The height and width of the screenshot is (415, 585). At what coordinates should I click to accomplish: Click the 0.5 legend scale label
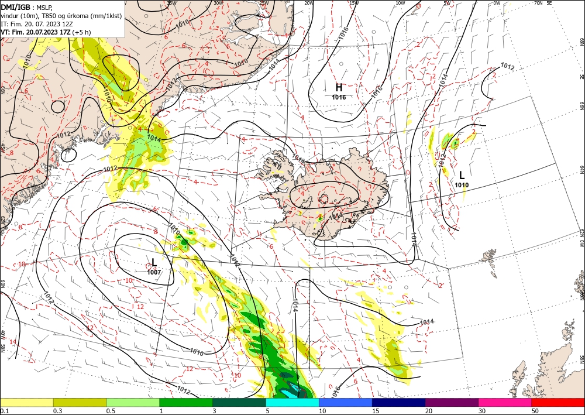111,411
